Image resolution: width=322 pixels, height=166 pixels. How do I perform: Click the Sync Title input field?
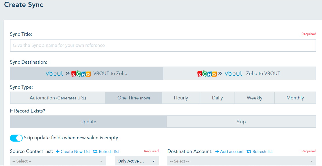click(163, 45)
